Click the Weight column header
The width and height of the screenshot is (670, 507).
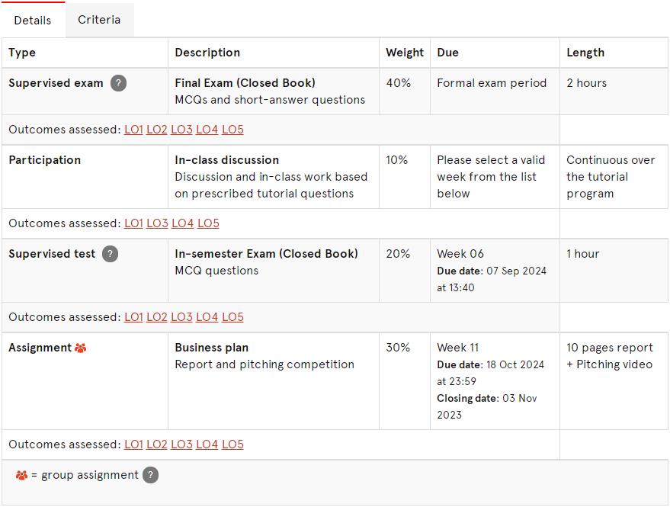point(405,53)
